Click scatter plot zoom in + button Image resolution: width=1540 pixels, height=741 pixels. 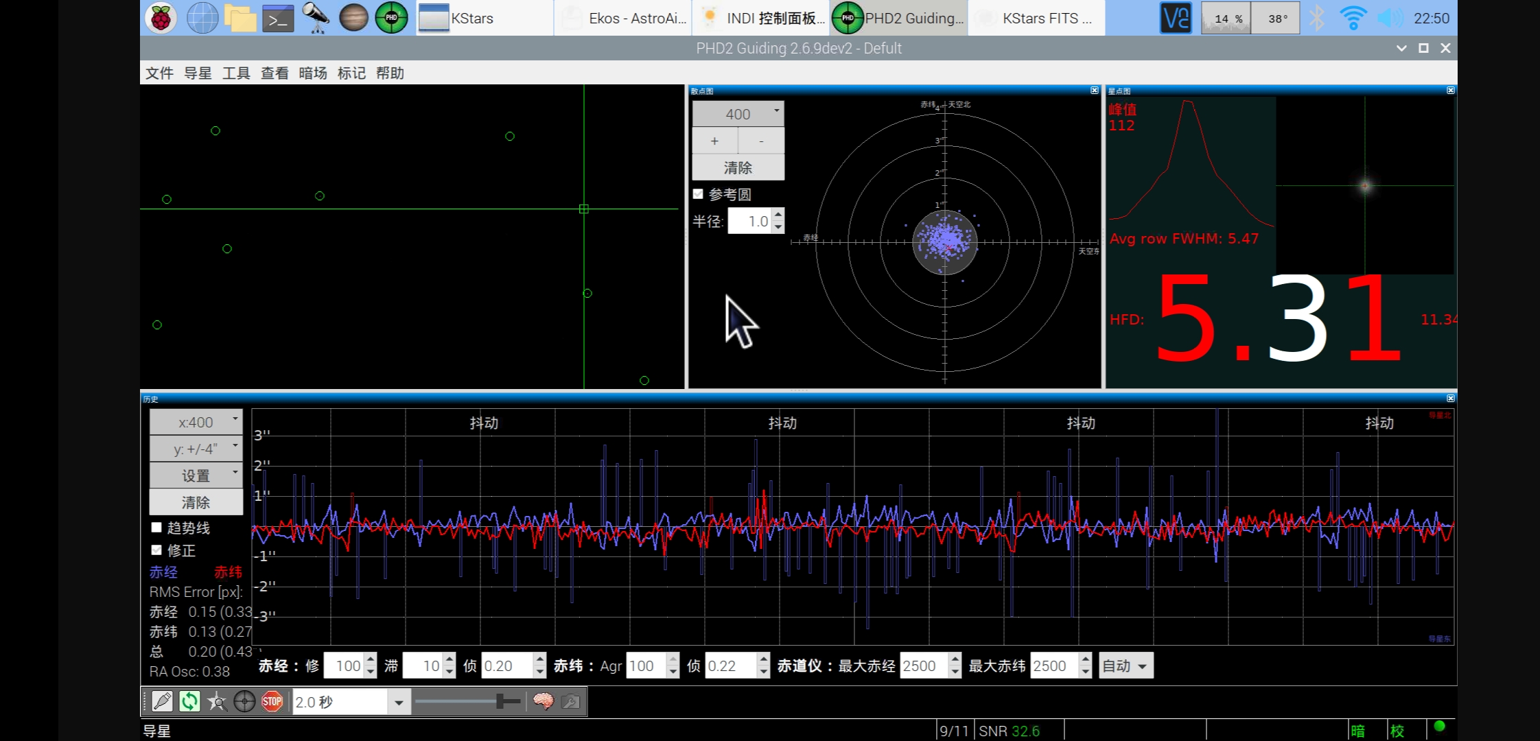click(714, 141)
